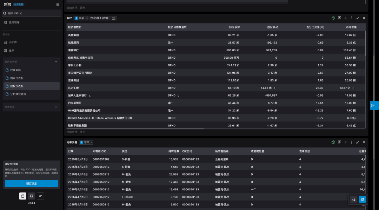Select the 高盛集团 row name cell
This screenshot has height=210, width=379.
pos(73,35)
